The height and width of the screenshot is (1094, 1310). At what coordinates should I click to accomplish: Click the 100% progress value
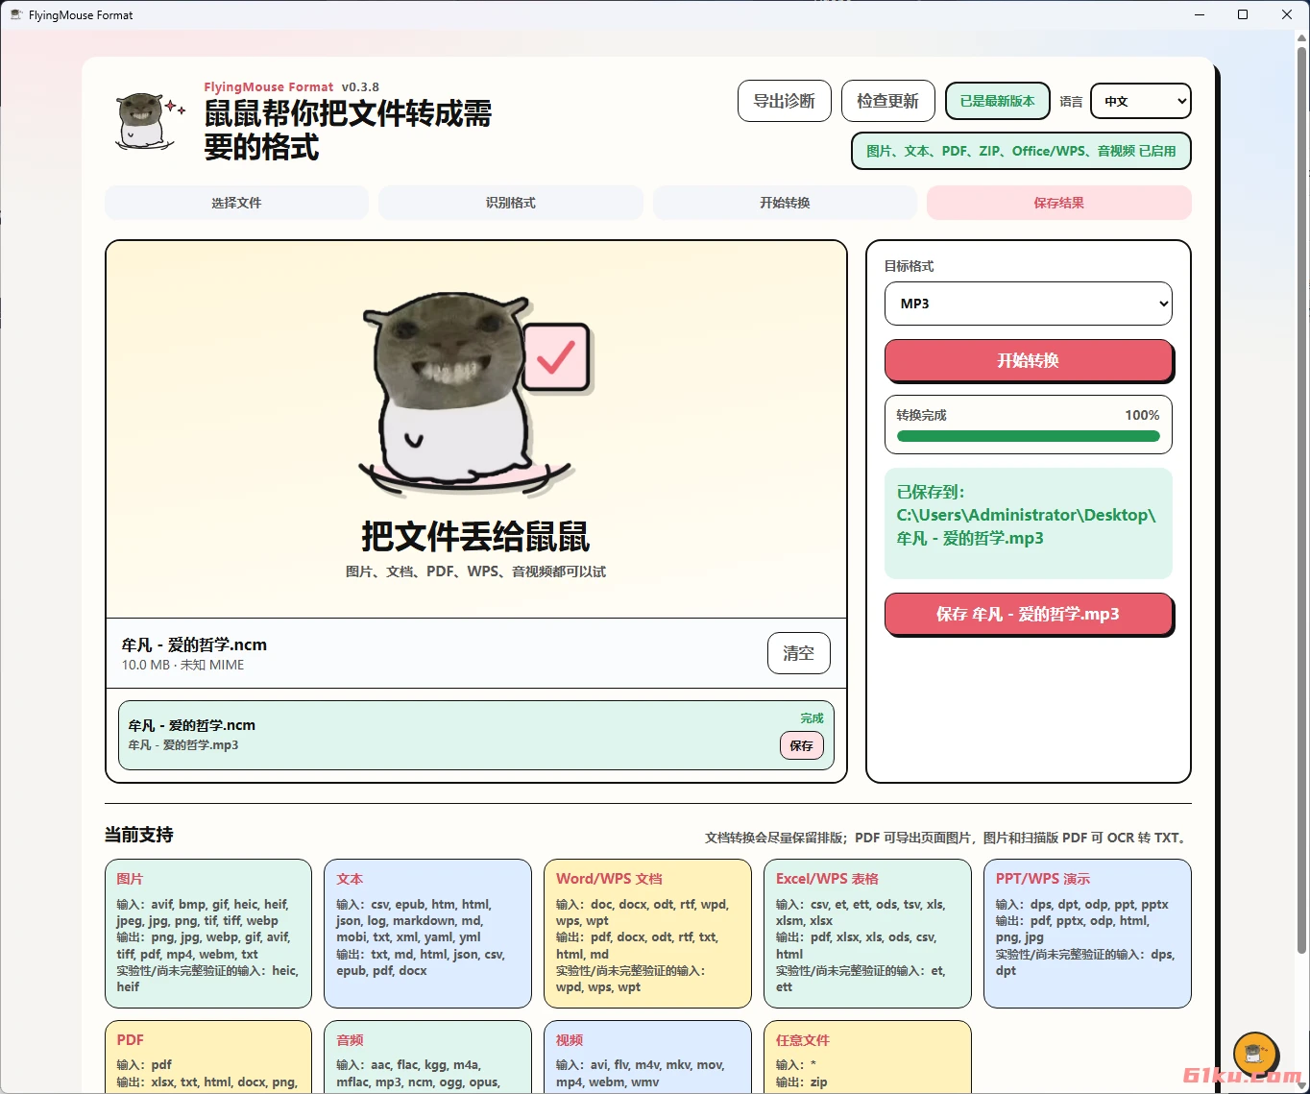tap(1142, 415)
